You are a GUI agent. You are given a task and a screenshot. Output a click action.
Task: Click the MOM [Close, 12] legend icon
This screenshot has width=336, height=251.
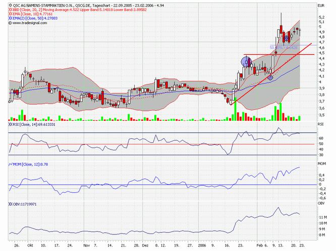click(10, 164)
